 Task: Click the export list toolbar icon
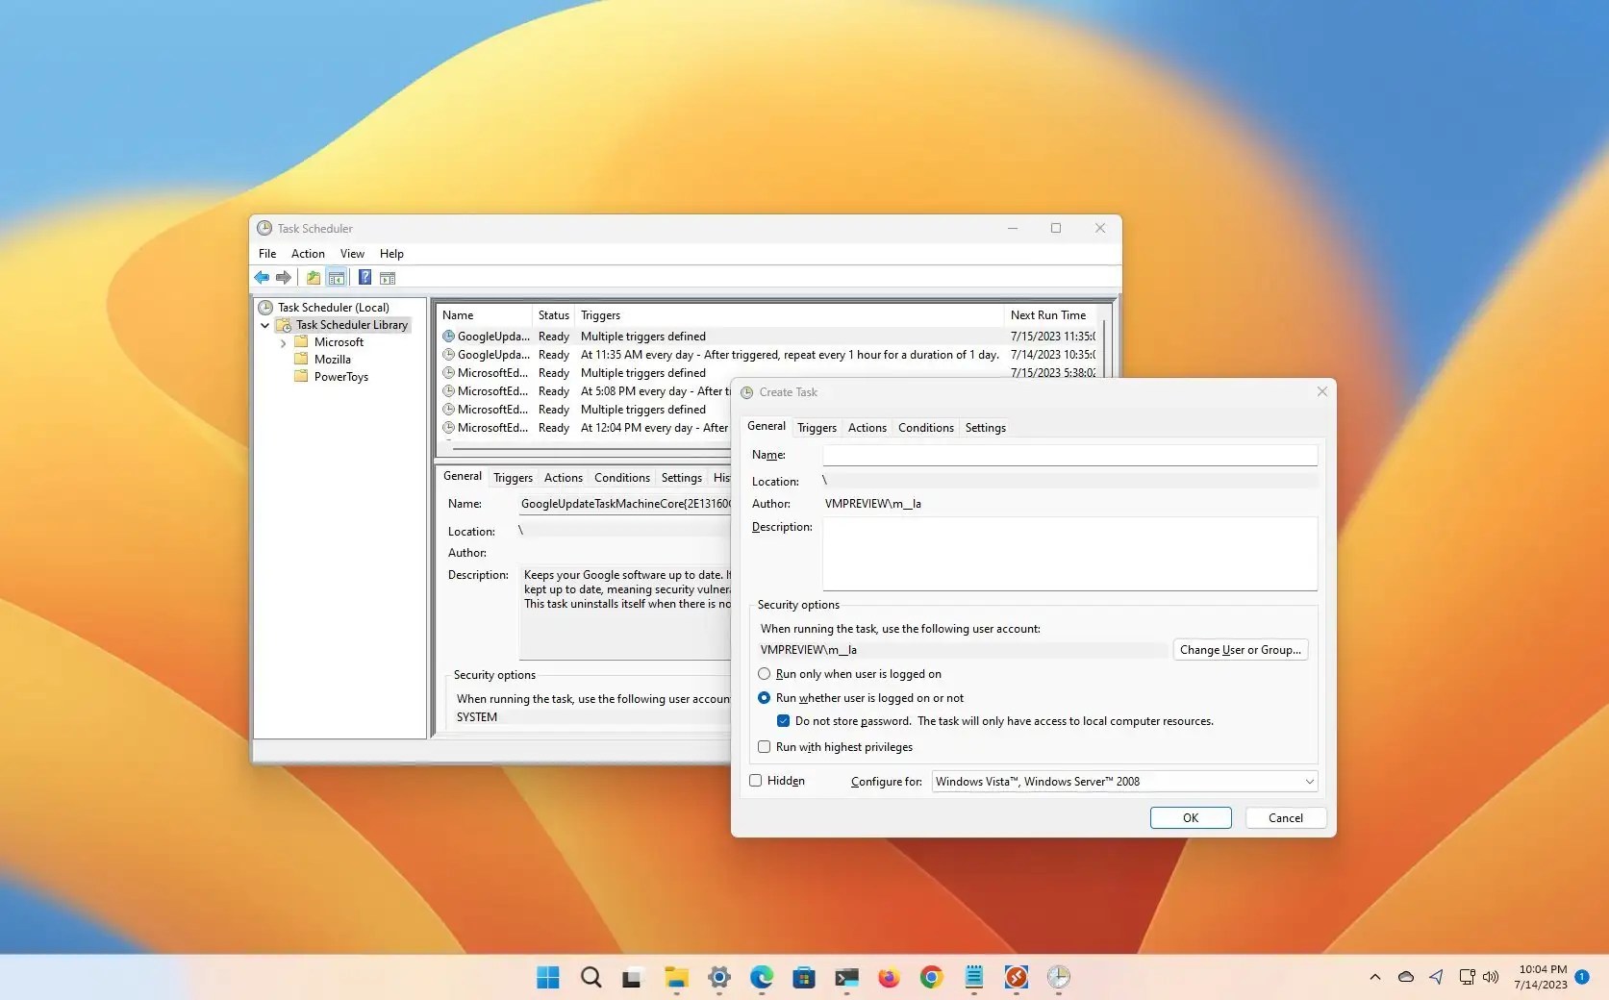(313, 277)
